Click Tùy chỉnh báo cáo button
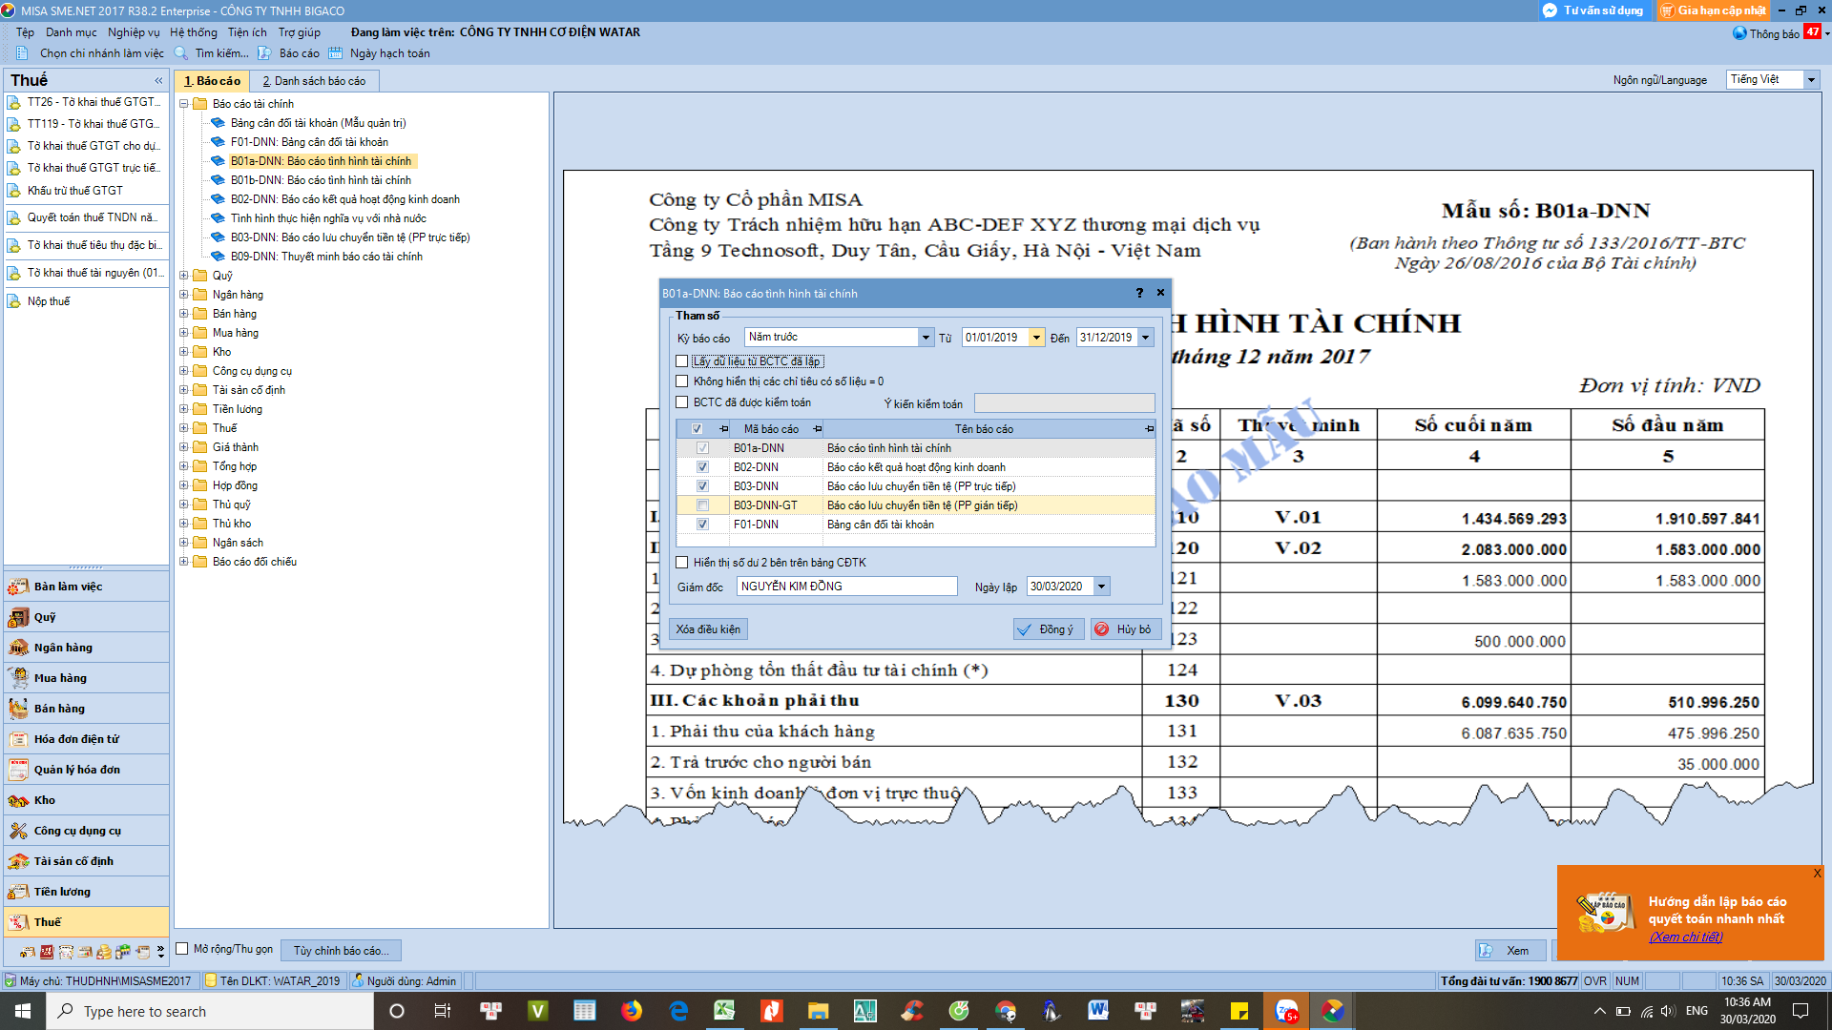Viewport: 1832px width, 1030px height. pyautogui.click(x=341, y=951)
